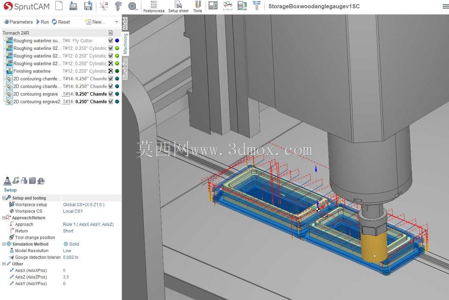Collapse the Approach/Return section
Image resolution: width=449 pixels, height=300 pixels.
click(4, 218)
